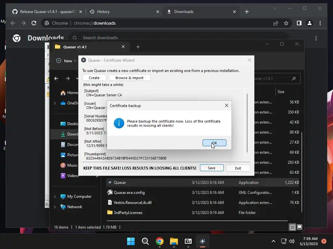This screenshot has width=333, height=249.
Task: Go back in File Explorer
Action: tap(56, 78)
